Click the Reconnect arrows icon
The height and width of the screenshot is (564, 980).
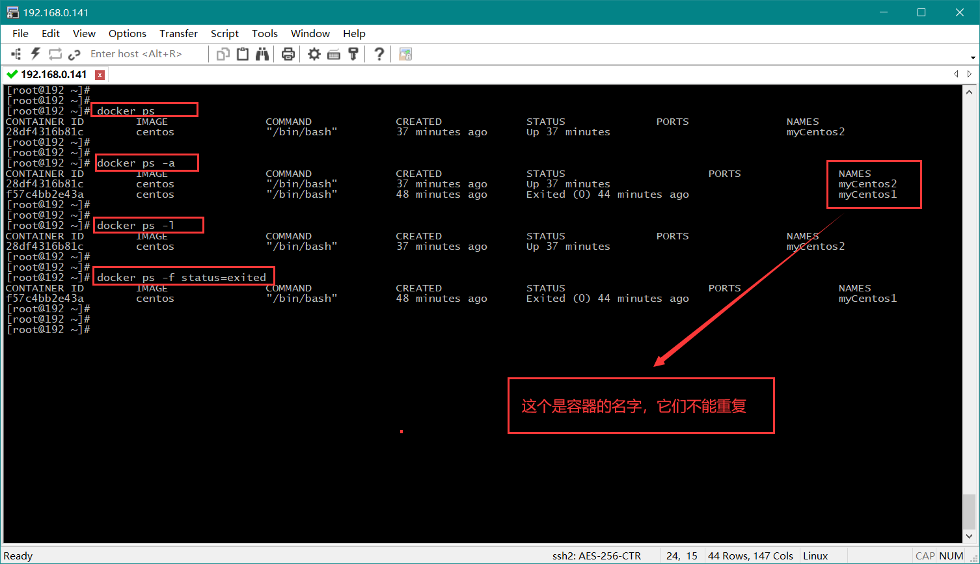tap(55, 54)
